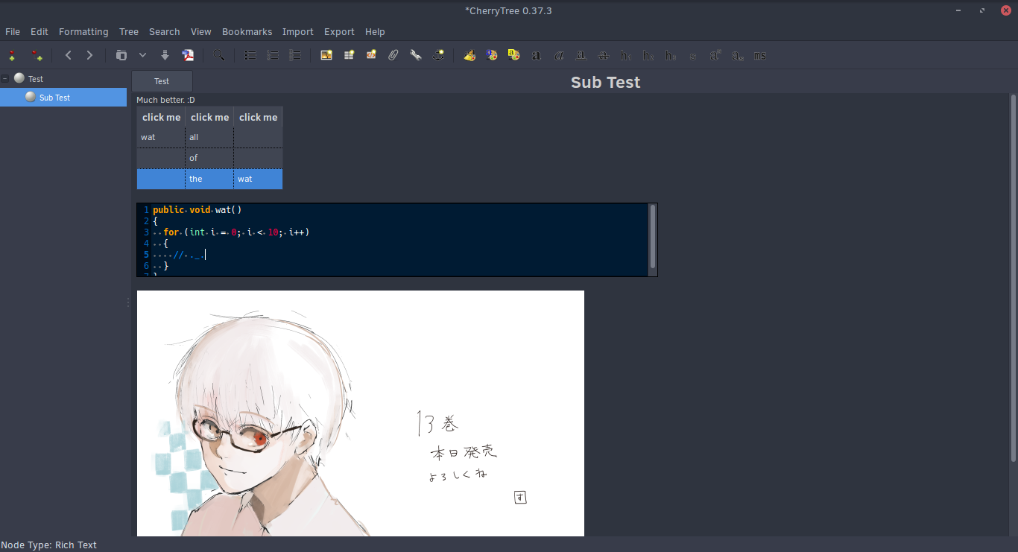
Task: Click the download arrow import icon
Action: click(165, 55)
